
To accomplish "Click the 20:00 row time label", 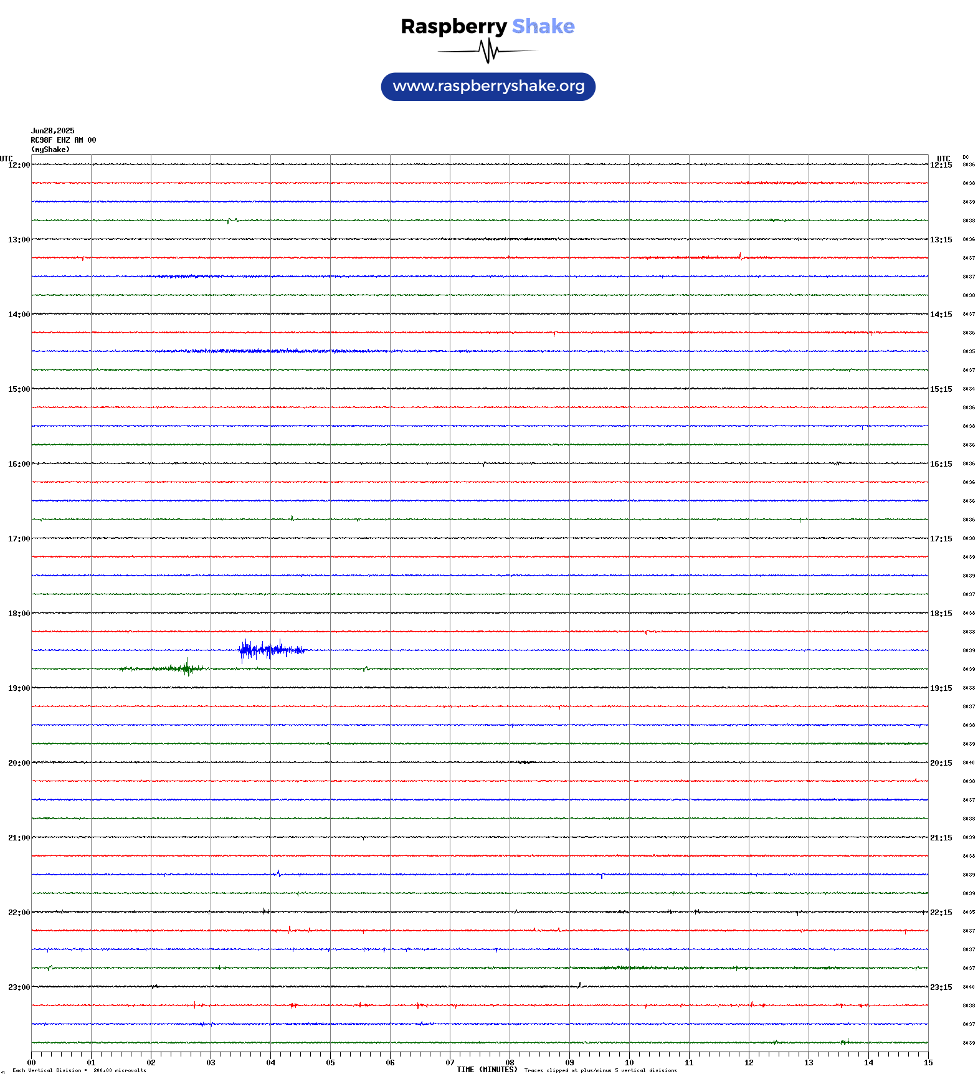I will click(19, 763).
